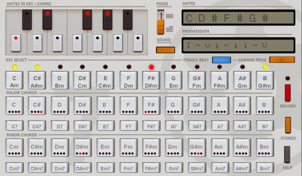Trigger the Gm7 chord button
Screen dimensions: 302x176
[174, 168]
